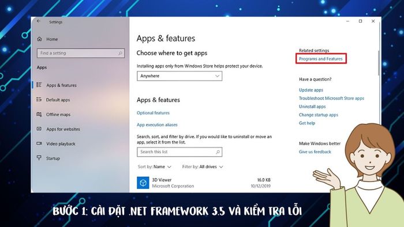Image resolution: width=404 pixels, height=227 pixels.
Task: Open Change startup apps link
Action: tap(319, 115)
